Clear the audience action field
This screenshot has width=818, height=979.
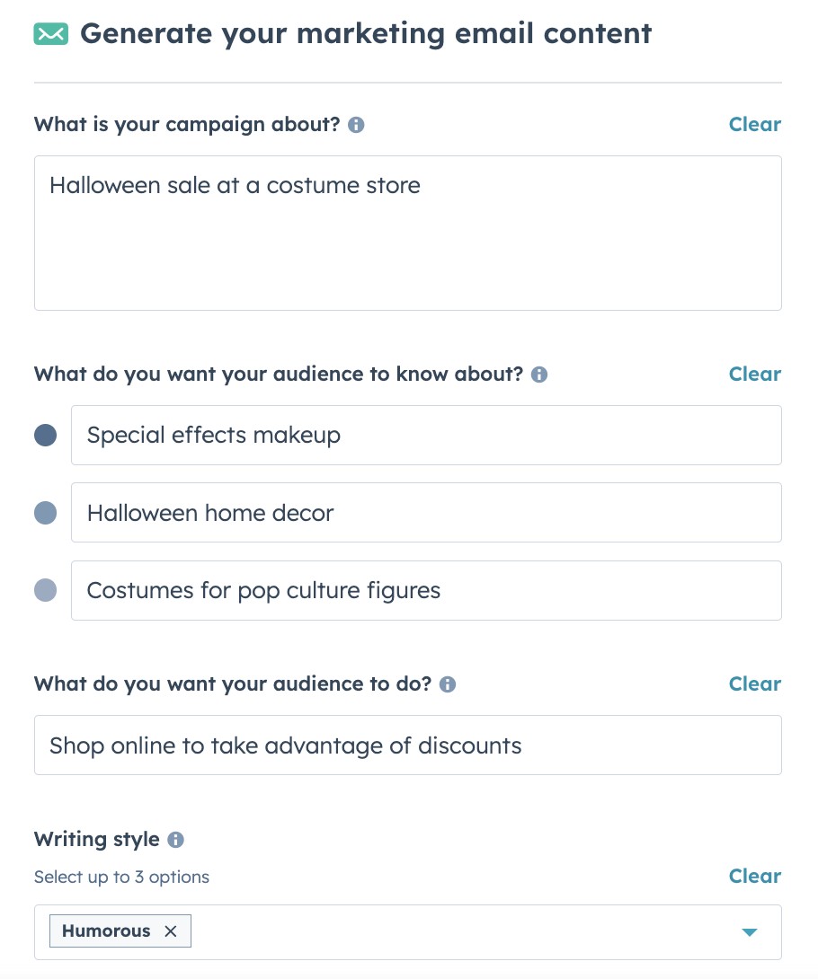(755, 684)
